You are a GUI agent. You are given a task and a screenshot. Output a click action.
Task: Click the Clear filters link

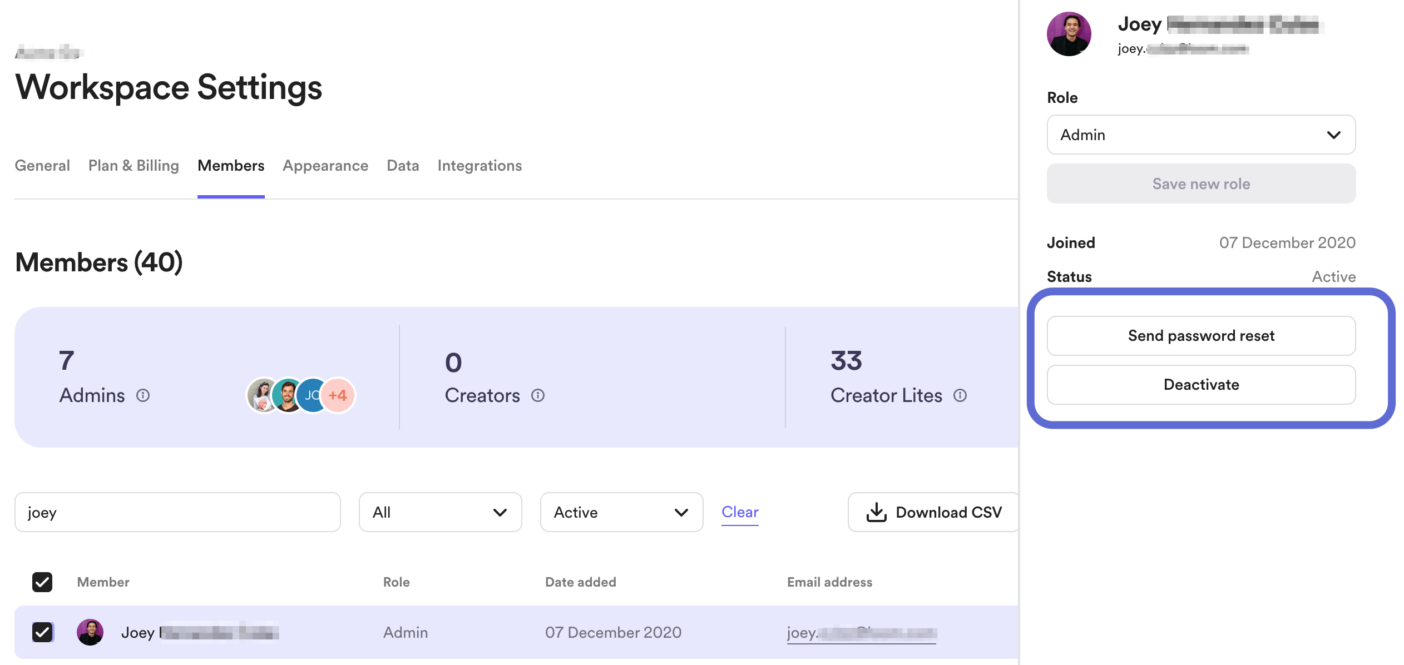[x=740, y=512]
